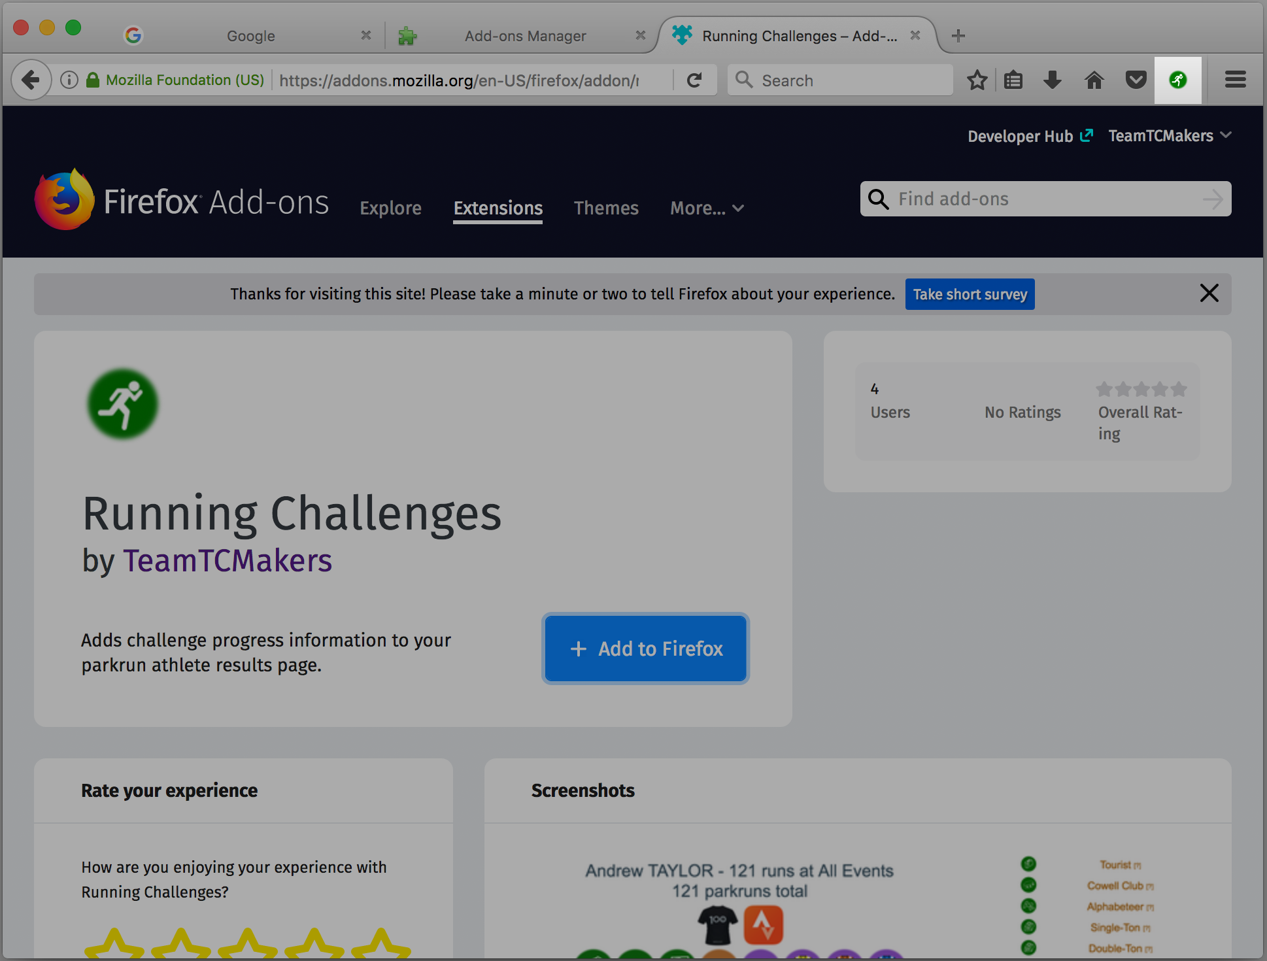Open the Downloads arrow icon

pyautogui.click(x=1053, y=80)
